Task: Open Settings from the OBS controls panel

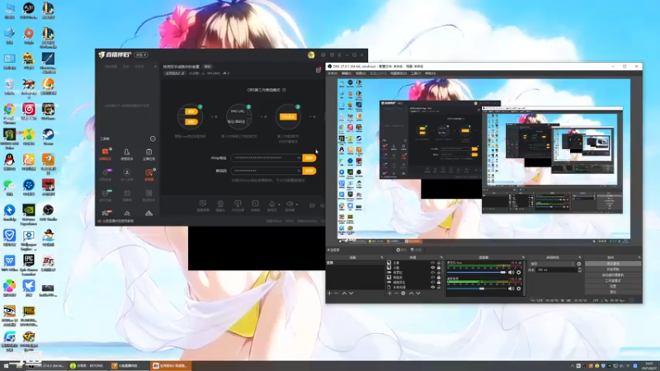Action: tap(613, 286)
